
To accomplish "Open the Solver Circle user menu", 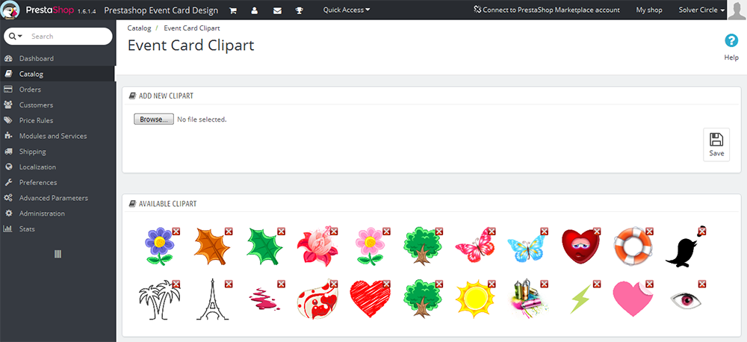I will pos(701,10).
